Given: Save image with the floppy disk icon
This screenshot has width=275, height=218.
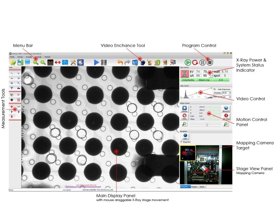Looking at the screenshot, I should (20, 63).
